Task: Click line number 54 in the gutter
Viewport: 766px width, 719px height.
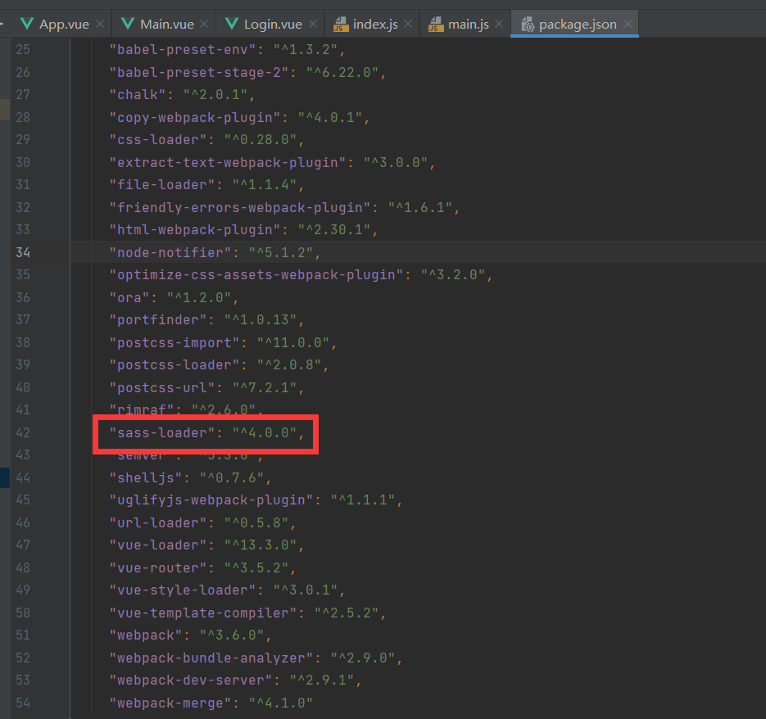Action: click(x=23, y=703)
